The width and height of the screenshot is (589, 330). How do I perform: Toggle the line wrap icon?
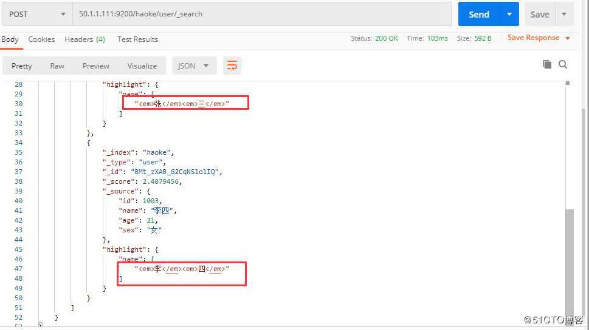pyautogui.click(x=232, y=66)
